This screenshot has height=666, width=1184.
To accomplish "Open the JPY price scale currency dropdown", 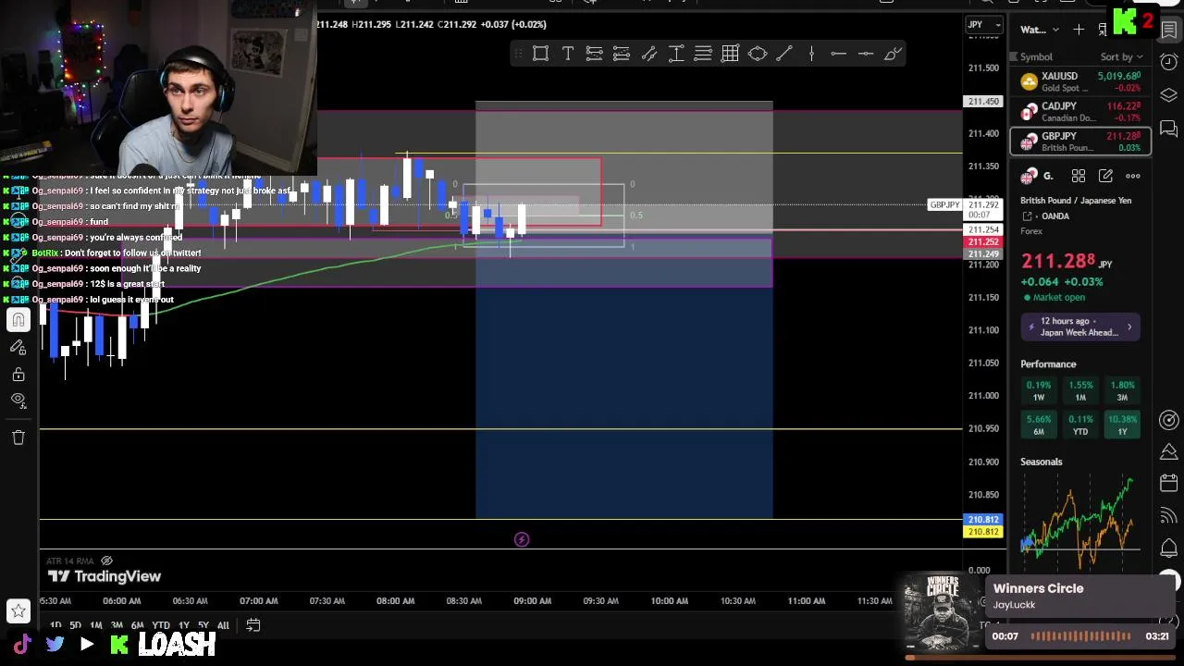I will tap(984, 25).
